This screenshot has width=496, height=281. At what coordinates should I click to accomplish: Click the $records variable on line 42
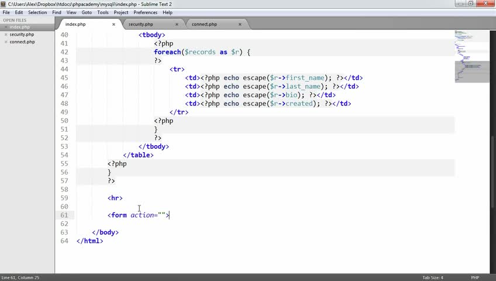[200, 52]
